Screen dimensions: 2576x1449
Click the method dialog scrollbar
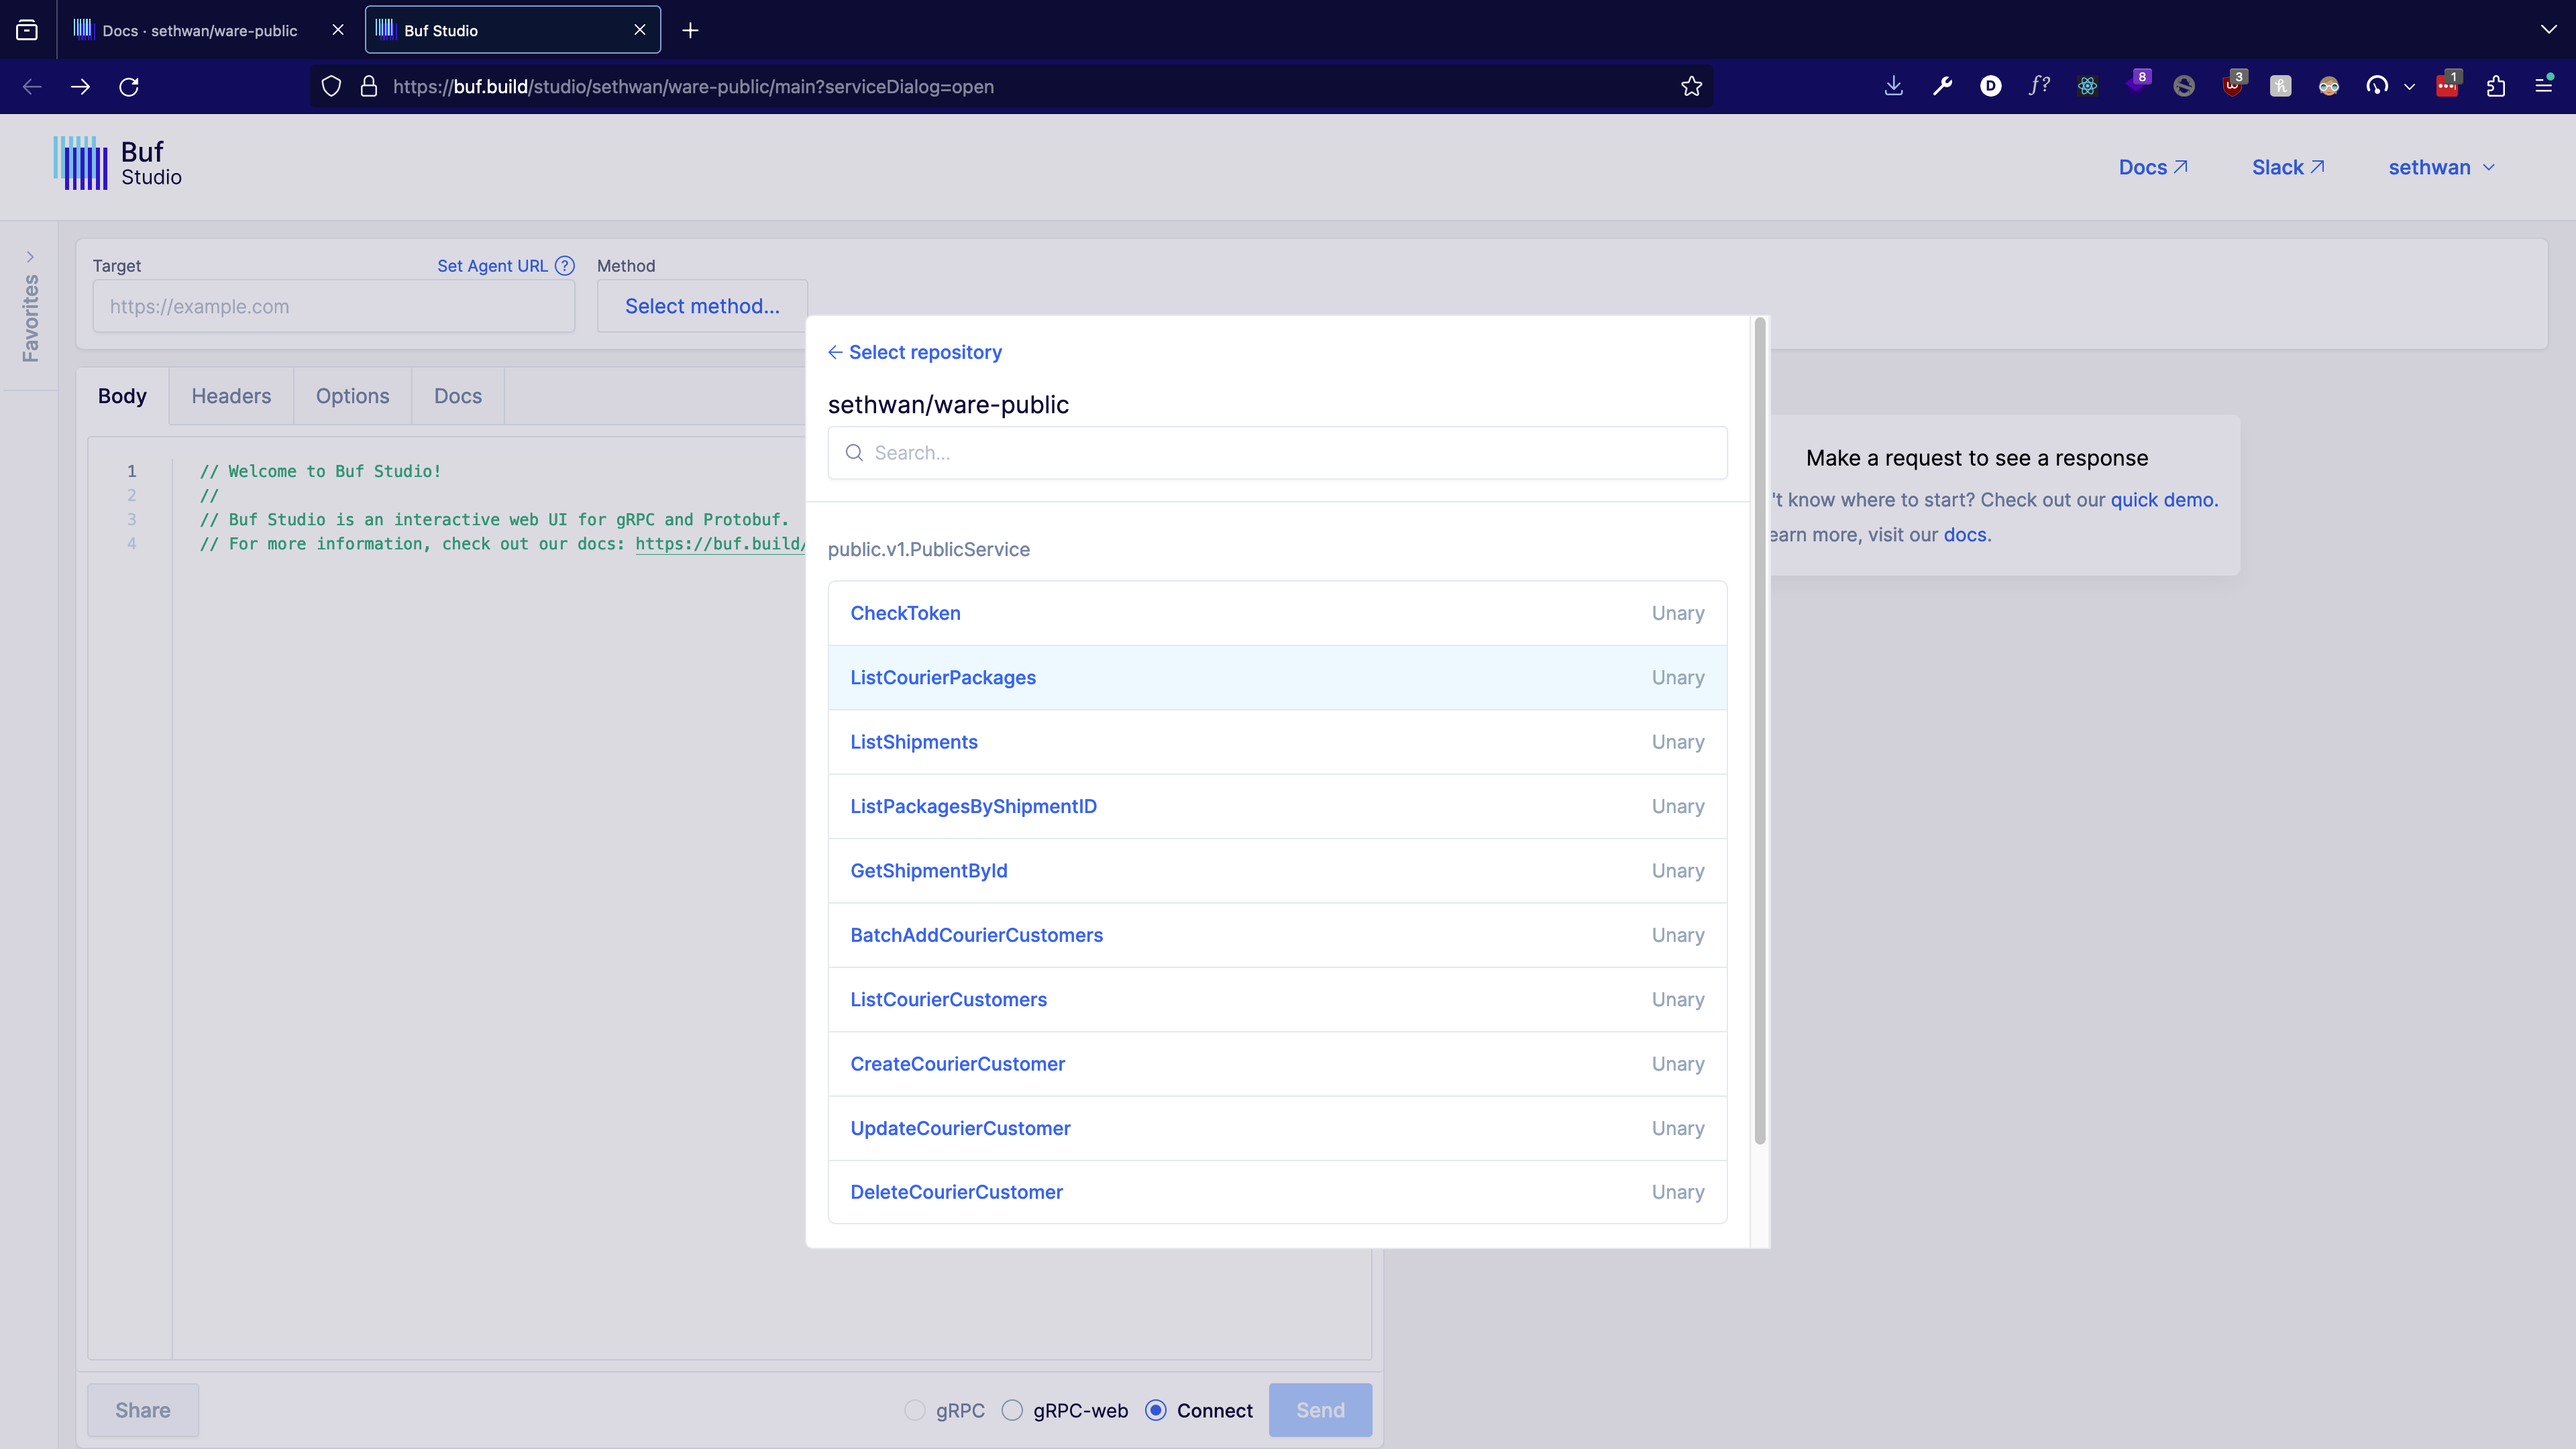pos(1759,731)
